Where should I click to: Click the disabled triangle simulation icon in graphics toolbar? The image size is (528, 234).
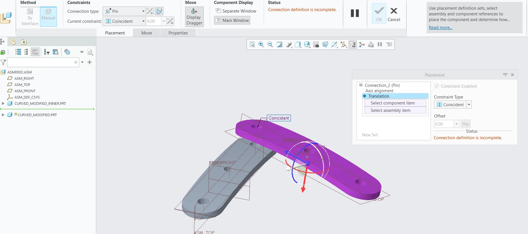coord(371,44)
